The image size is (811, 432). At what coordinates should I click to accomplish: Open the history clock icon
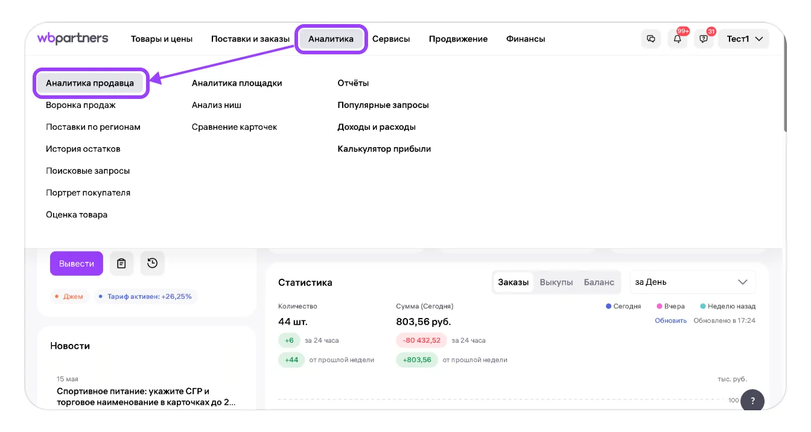tap(152, 263)
